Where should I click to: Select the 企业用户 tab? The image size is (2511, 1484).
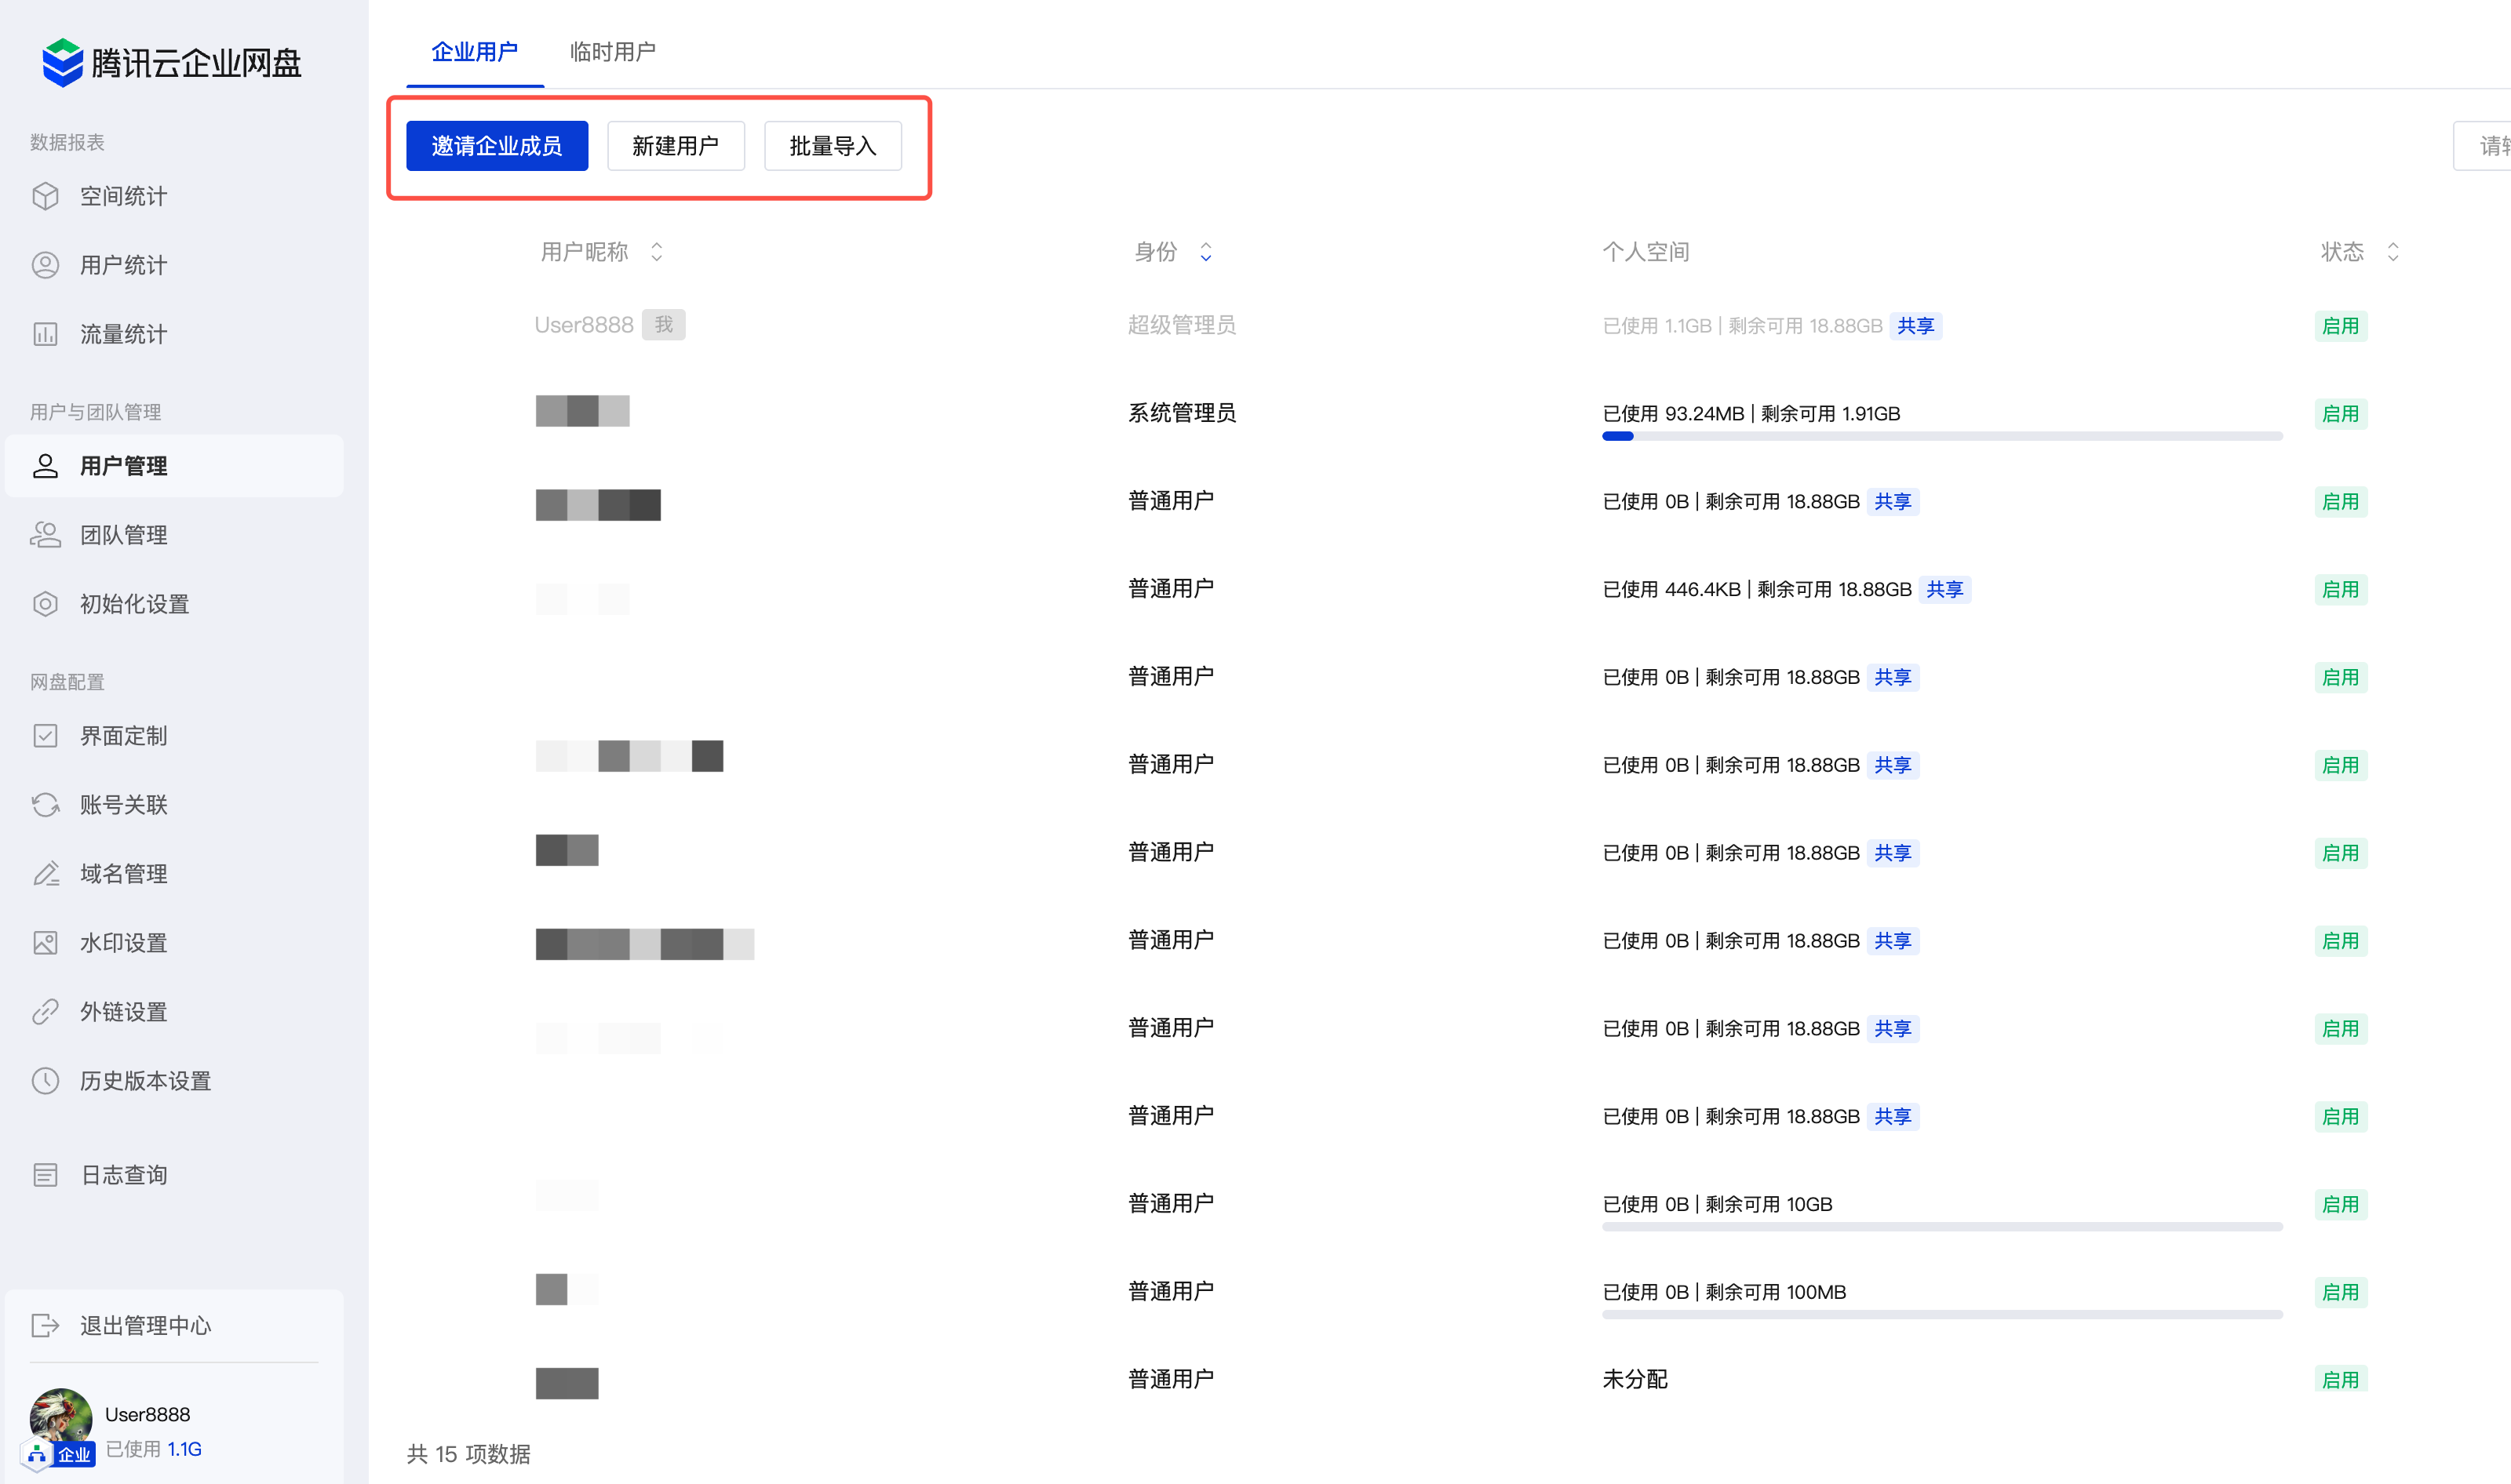tap(474, 52)
